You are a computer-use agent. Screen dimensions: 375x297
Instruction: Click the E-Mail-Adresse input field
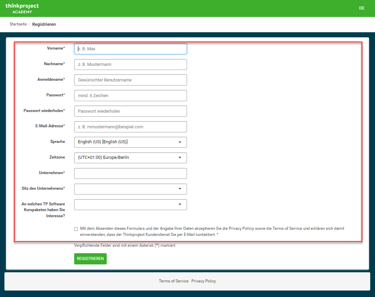pyautogui.click(x=130, y=127)
